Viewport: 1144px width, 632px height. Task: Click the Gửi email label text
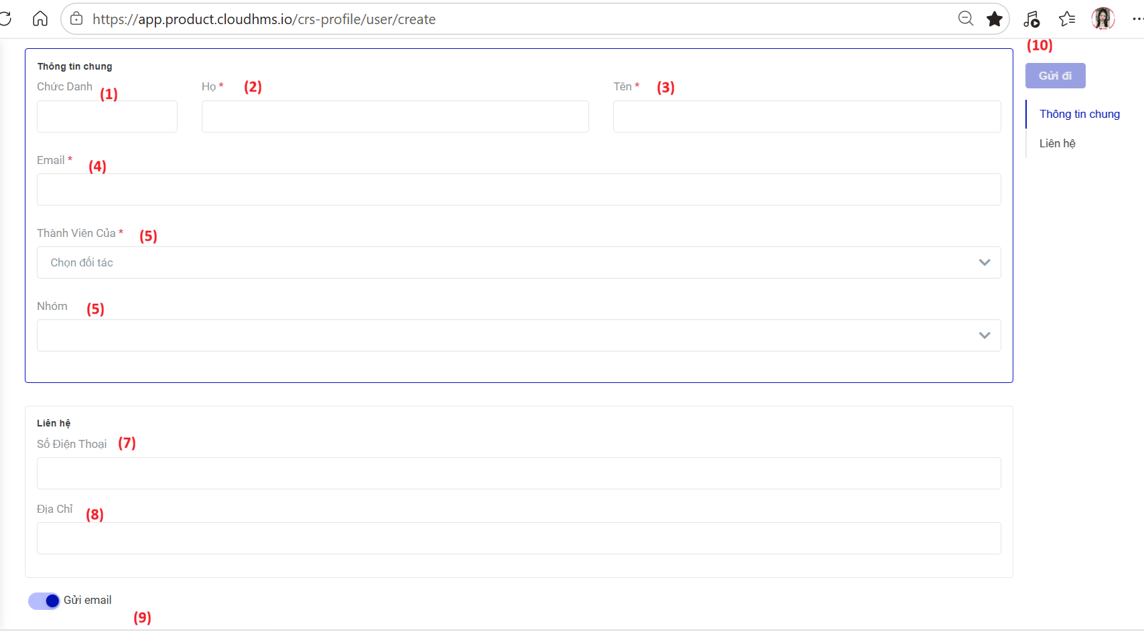pyautogui.click(x=88, y=600)
